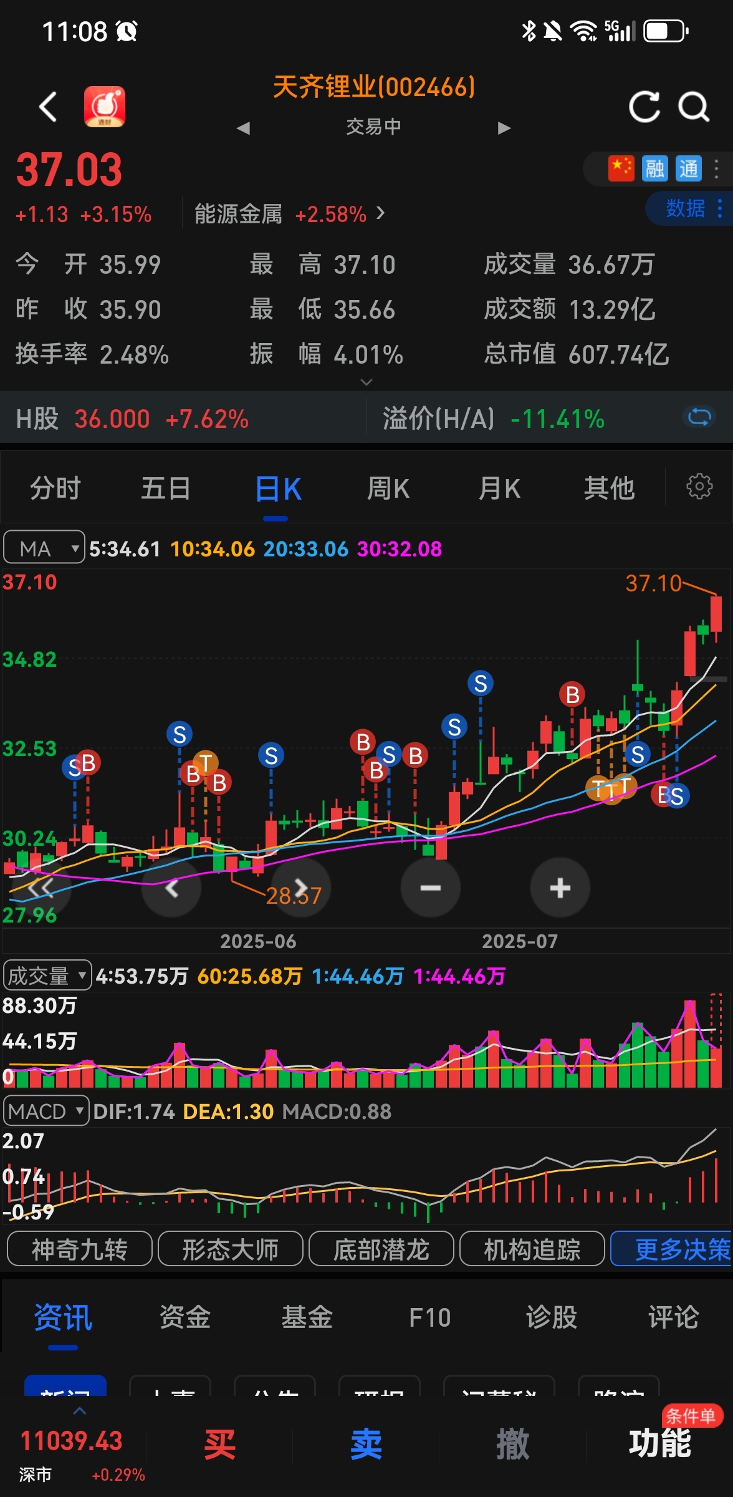The image size is (733, 1497).
Task: Tap the back arrow icon
Action: pos(49,107)
